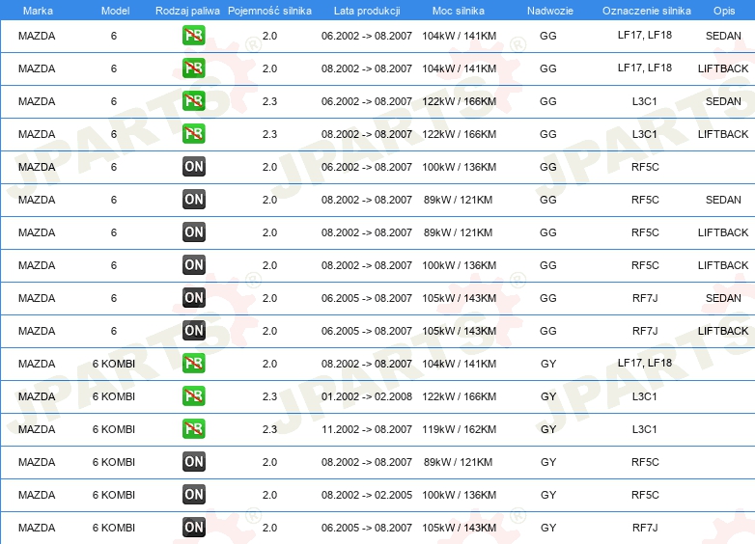Click the ON icon in the 6 KOMBI 89kW row

click(x=193, y=462)
